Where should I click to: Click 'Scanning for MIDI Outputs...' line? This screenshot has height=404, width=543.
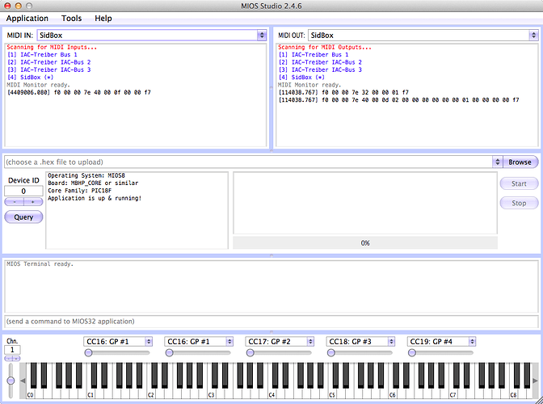325,47
